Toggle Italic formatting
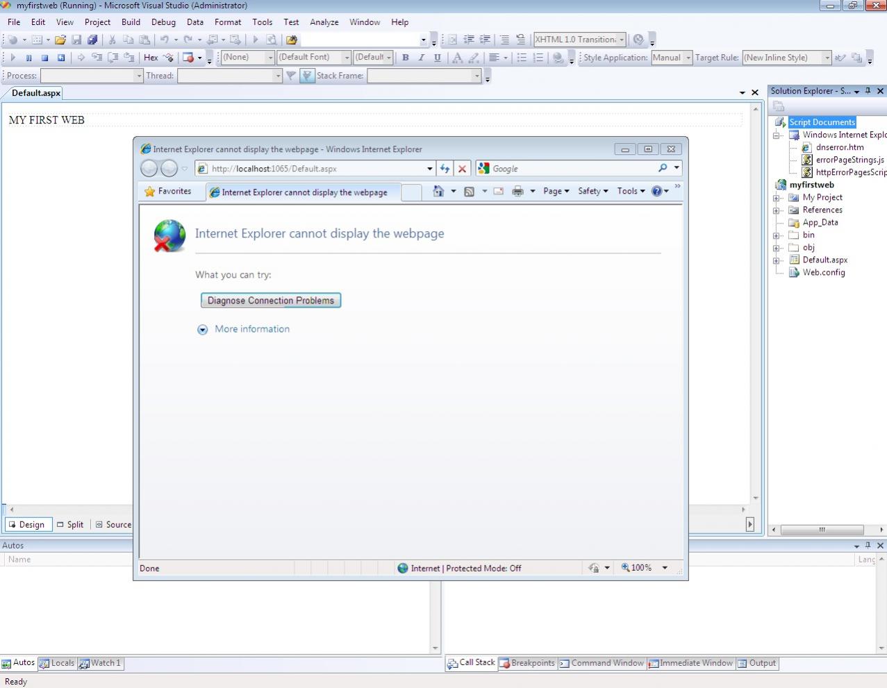 coord(421,58)
